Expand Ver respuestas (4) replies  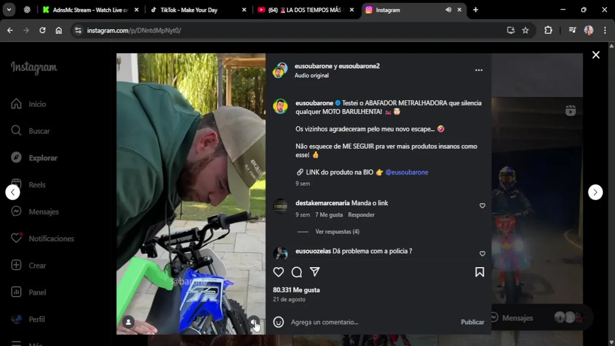pos(337,232)
